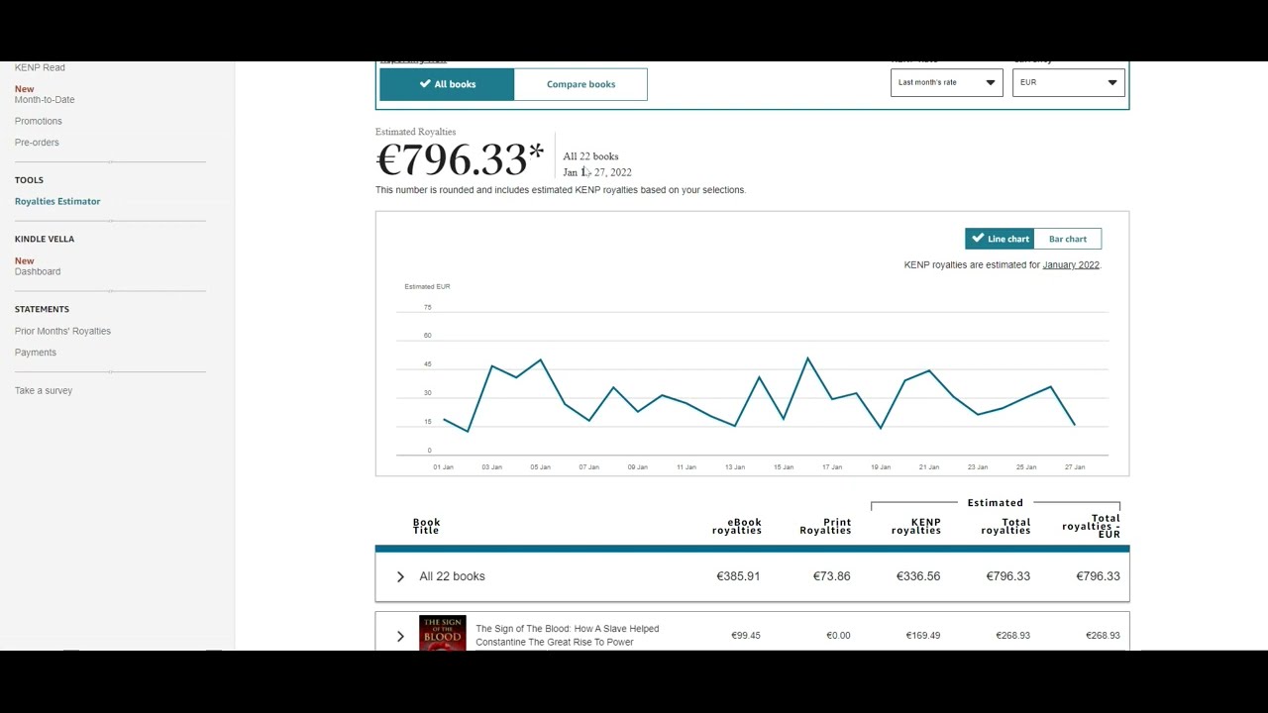Click the Total royalties - EUR header

pyautogui.click(x=1091, y=526)
